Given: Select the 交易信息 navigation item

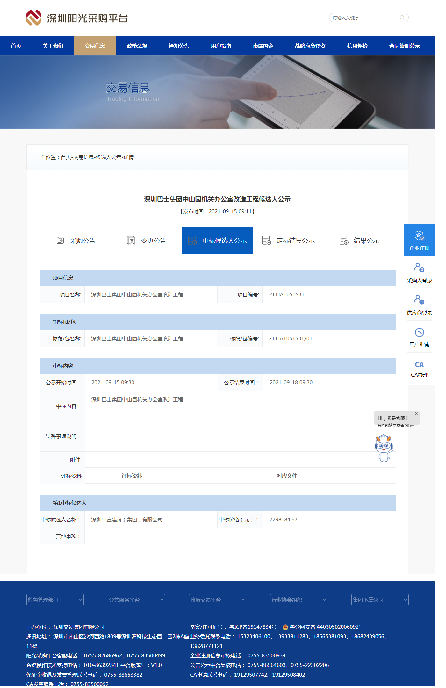Looking at the screenshot, I should point(95,46).
